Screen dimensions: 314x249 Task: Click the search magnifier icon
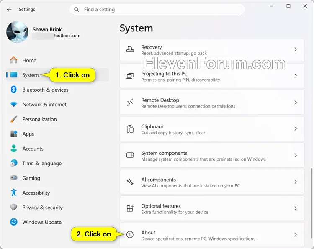76,9
